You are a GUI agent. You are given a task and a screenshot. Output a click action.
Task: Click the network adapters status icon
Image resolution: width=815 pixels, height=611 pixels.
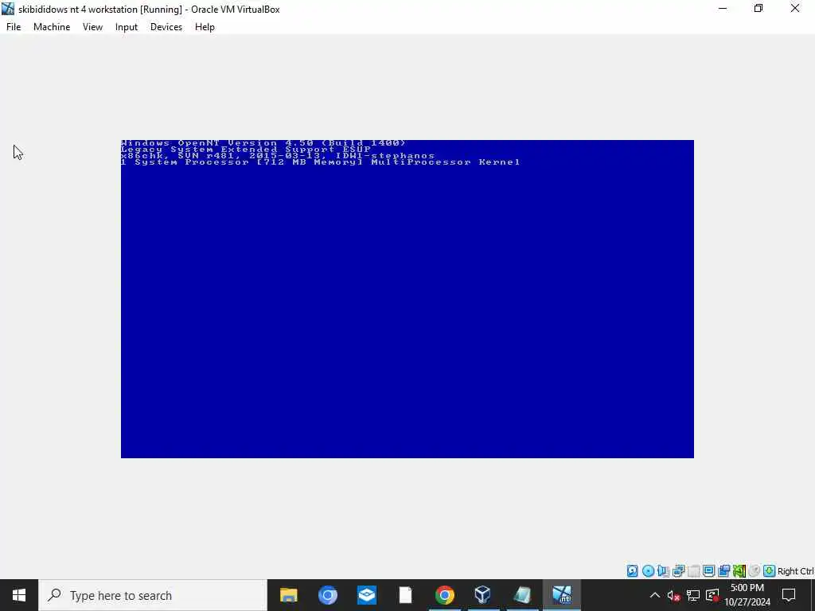coord(678,571)
